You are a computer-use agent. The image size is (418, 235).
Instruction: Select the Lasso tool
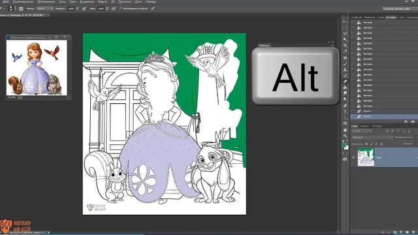click(x=345, y=33)
